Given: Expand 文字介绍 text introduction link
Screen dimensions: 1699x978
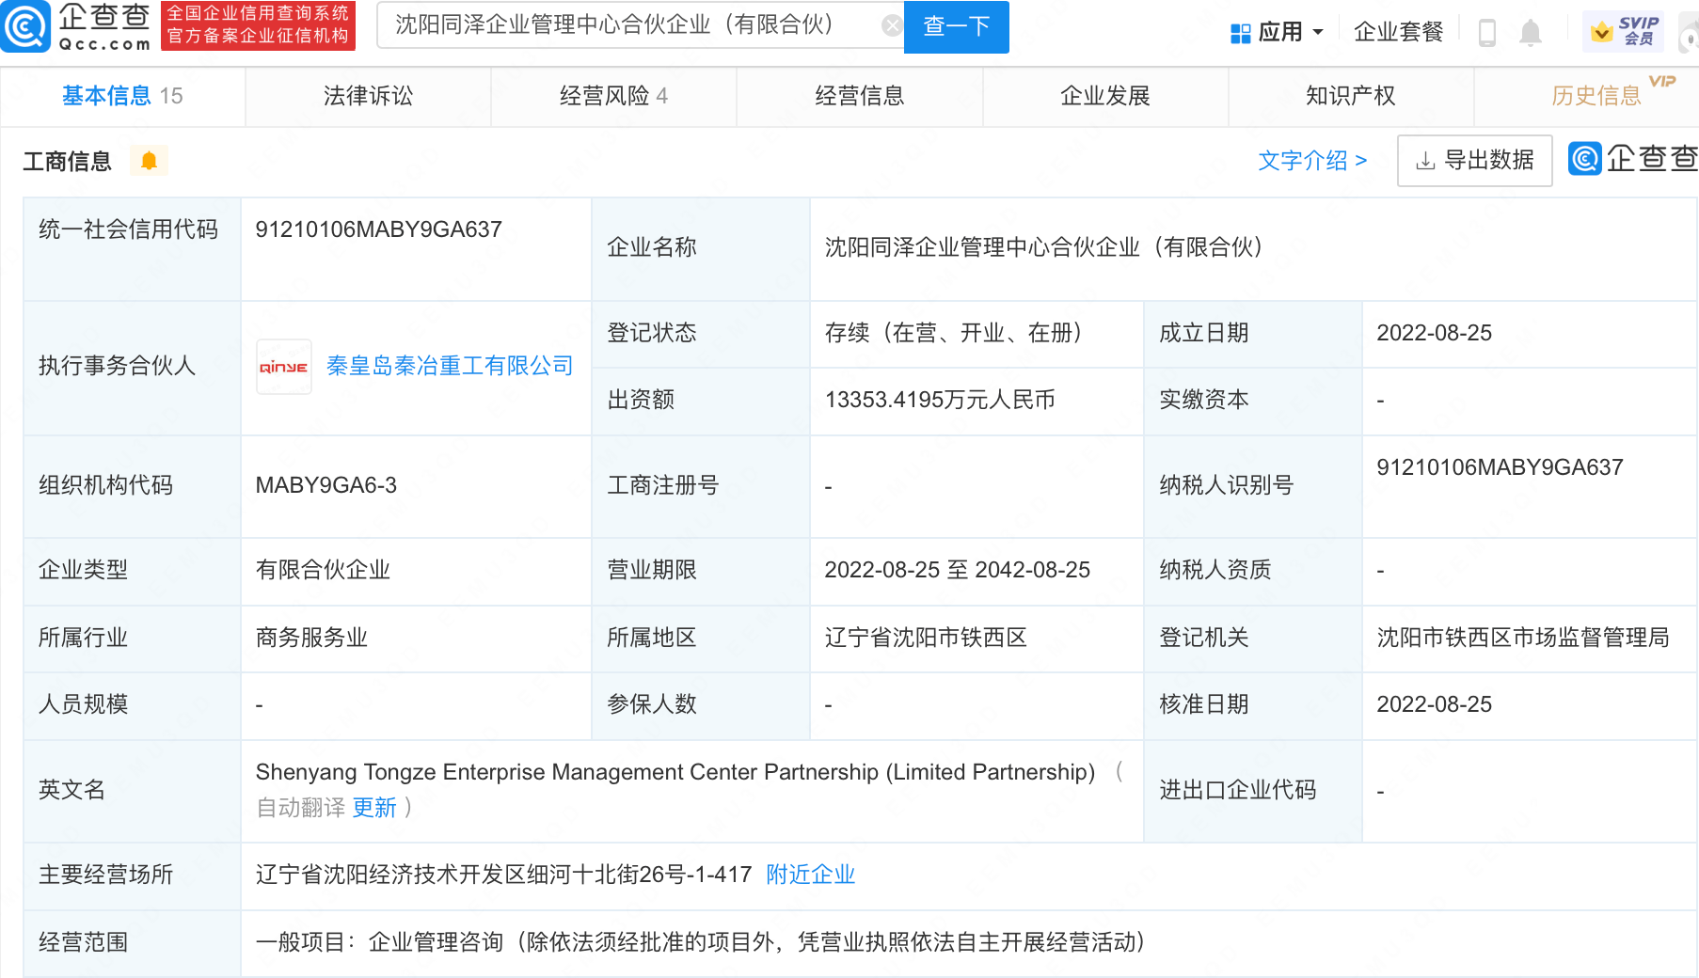Looking at the screenshot, I should tap(1311, 161).
